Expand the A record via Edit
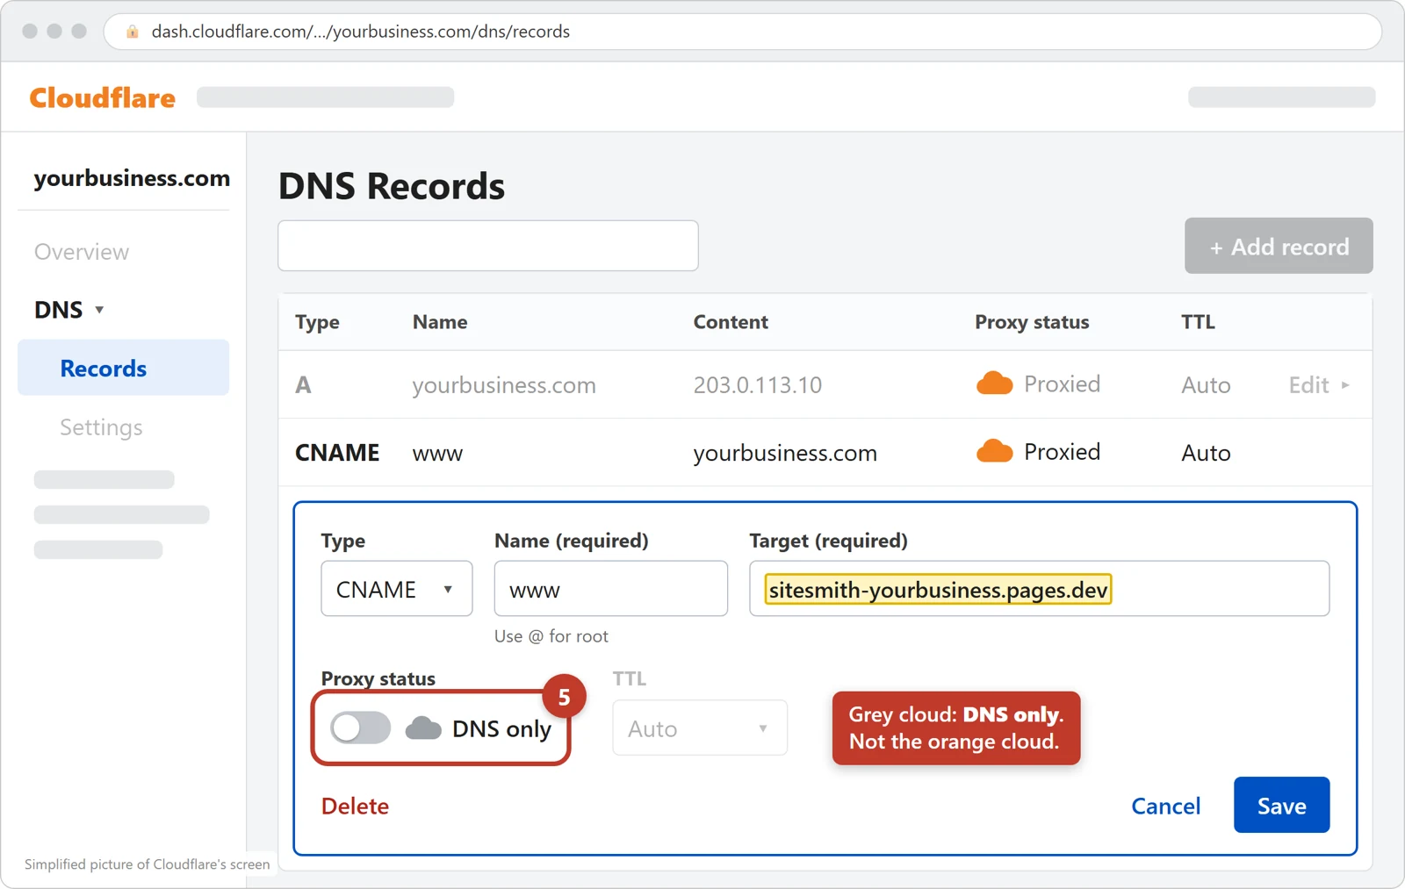This screenshot has width=1405, height=889. point(1319,385)
